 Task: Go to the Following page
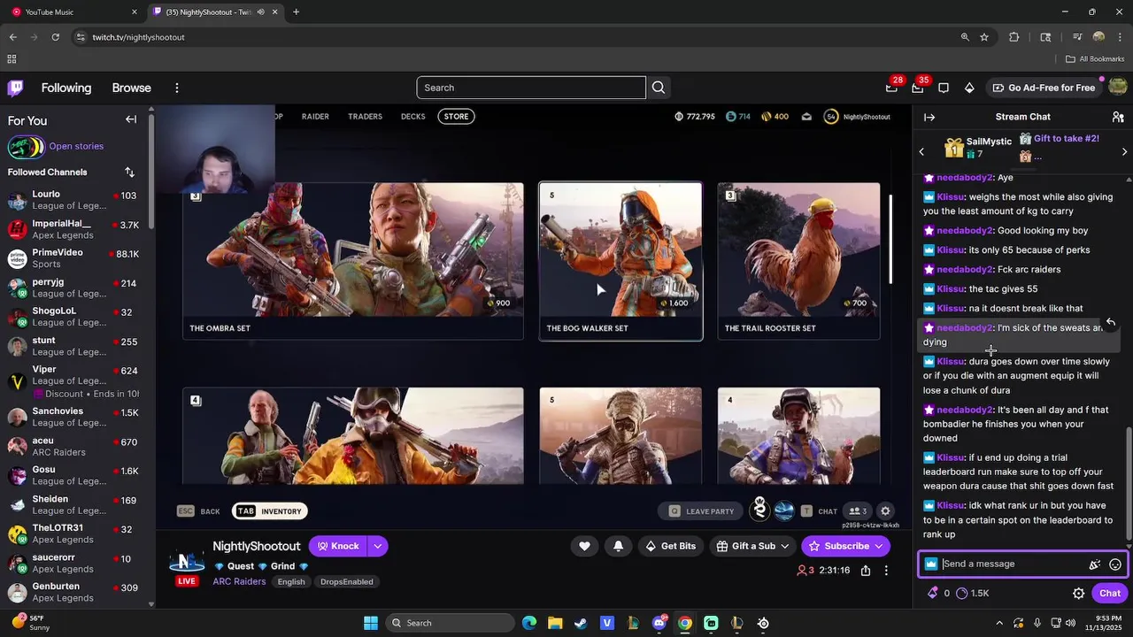click(66, 88)
